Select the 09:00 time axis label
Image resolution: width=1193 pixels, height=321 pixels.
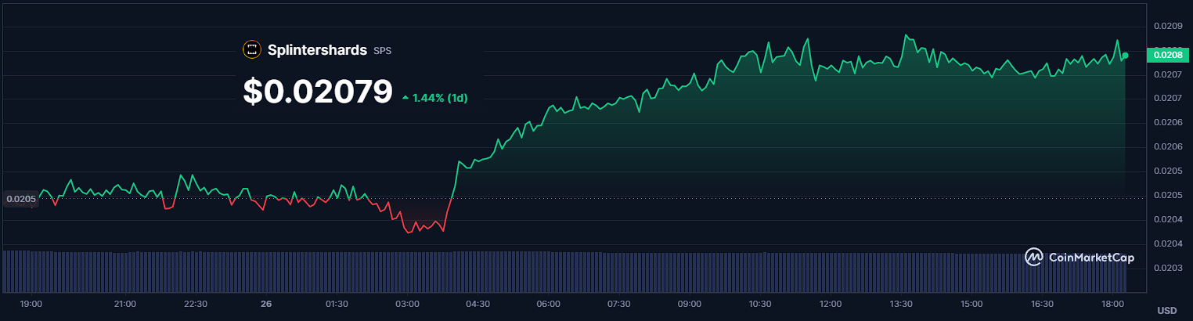point(690,304)
